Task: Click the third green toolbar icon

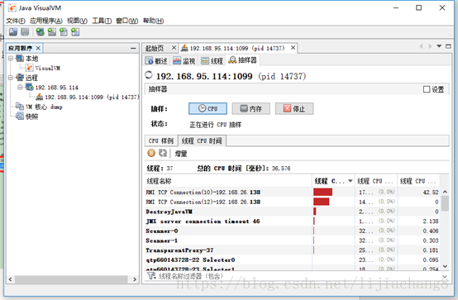Action: (x=64, y=32)
